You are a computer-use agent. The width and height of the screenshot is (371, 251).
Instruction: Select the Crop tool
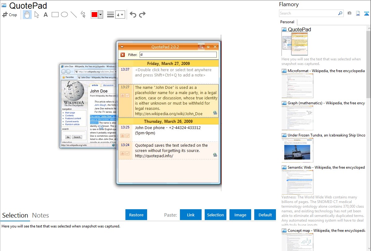tap(10, 15)
